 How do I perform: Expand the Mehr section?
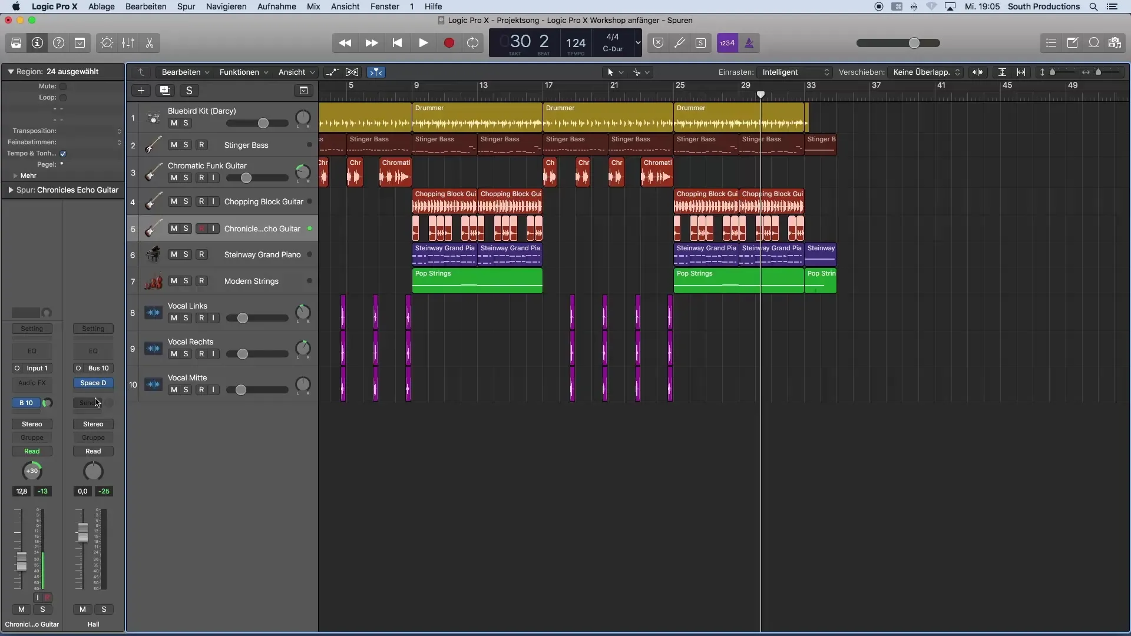(15, 176)
